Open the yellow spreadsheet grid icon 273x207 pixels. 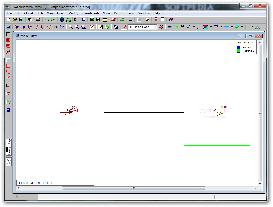point(105,19)
